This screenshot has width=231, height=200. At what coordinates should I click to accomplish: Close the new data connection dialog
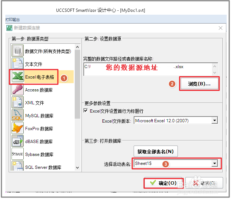[x=221, y=28]
